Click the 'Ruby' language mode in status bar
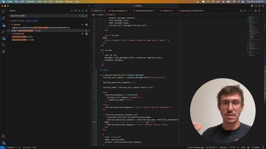Screen dimensions: 266x149 (243, 147)
